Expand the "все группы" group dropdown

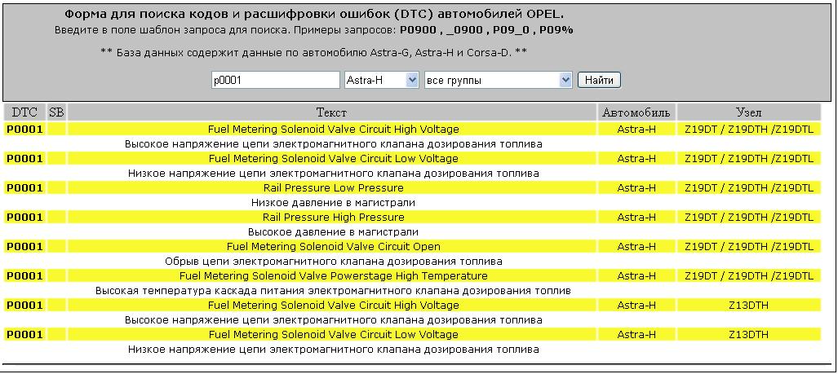click(x=498, y=80)
